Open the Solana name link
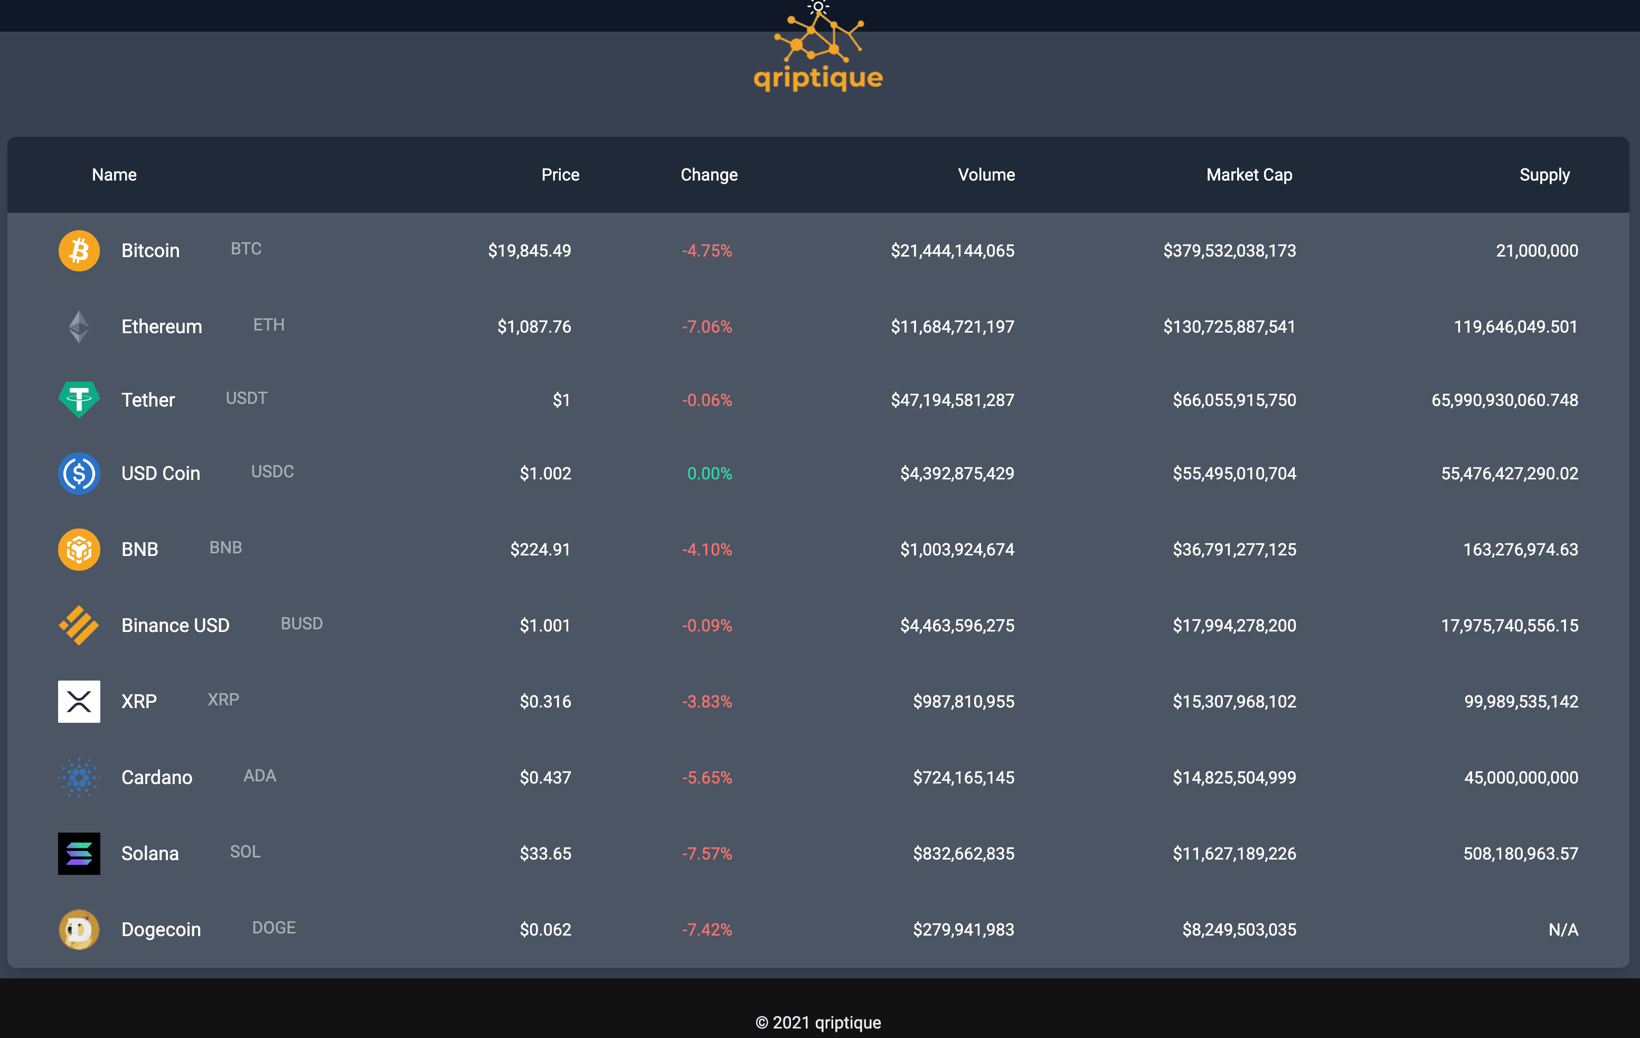The image size is (1640, 1038). point(150,853)
